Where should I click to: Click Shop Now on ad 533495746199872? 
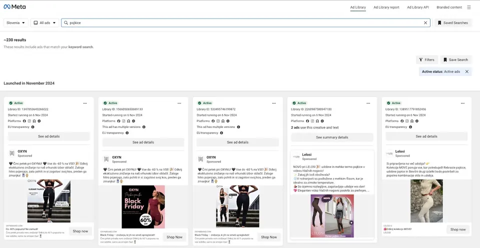click(x=269, y=237)
